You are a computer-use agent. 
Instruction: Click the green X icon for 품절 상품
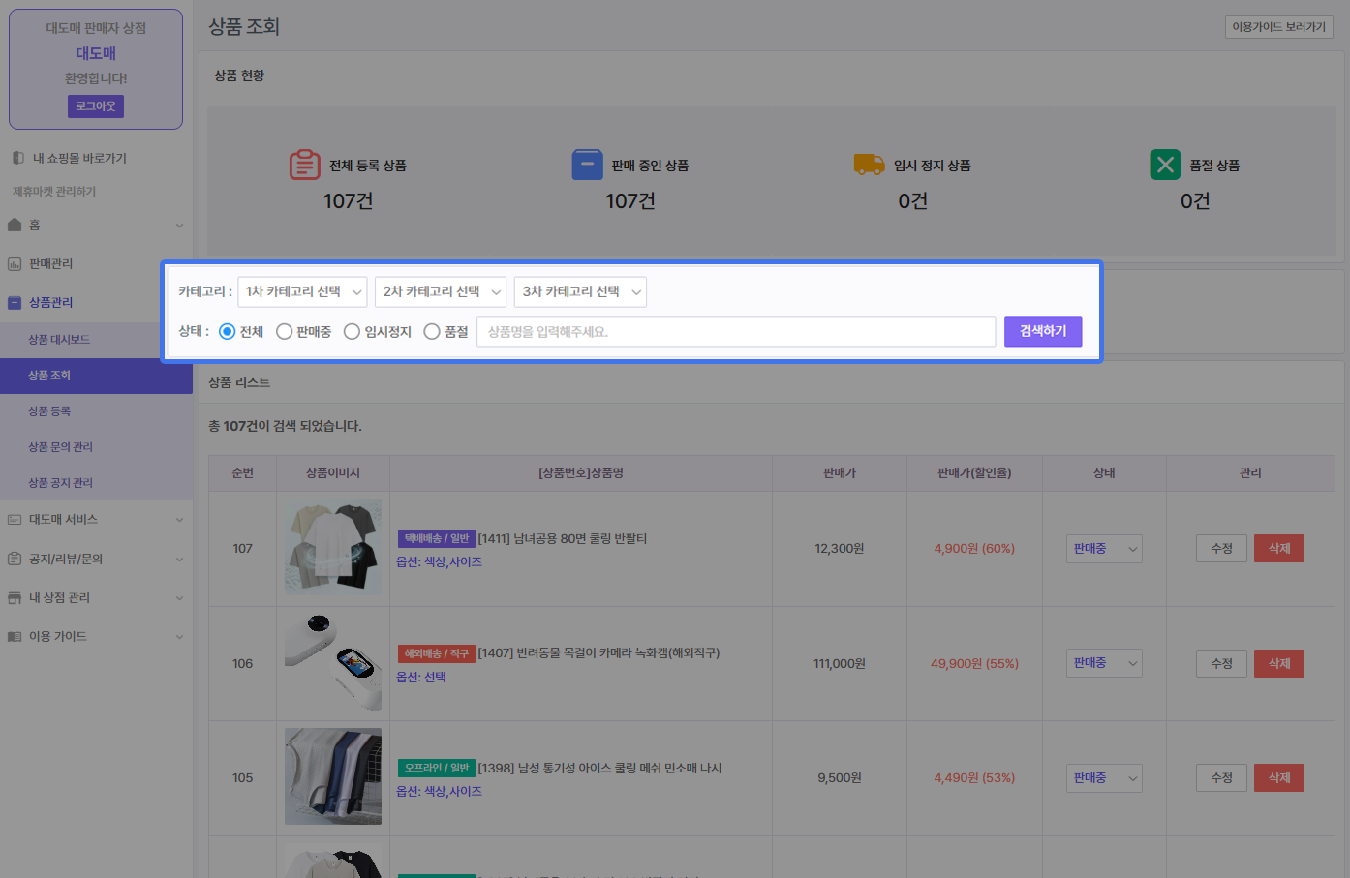tap(1165, 165)
